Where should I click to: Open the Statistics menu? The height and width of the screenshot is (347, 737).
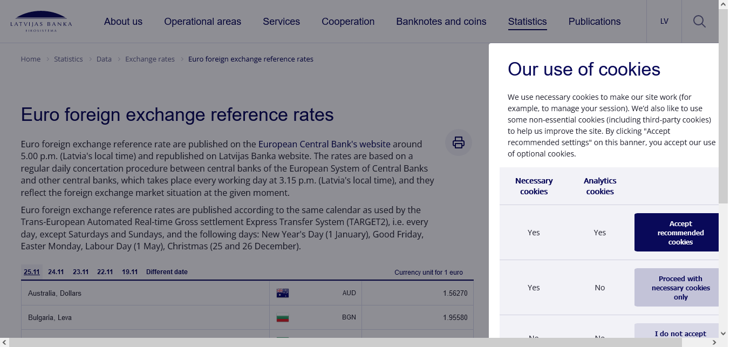coord(527,22)
